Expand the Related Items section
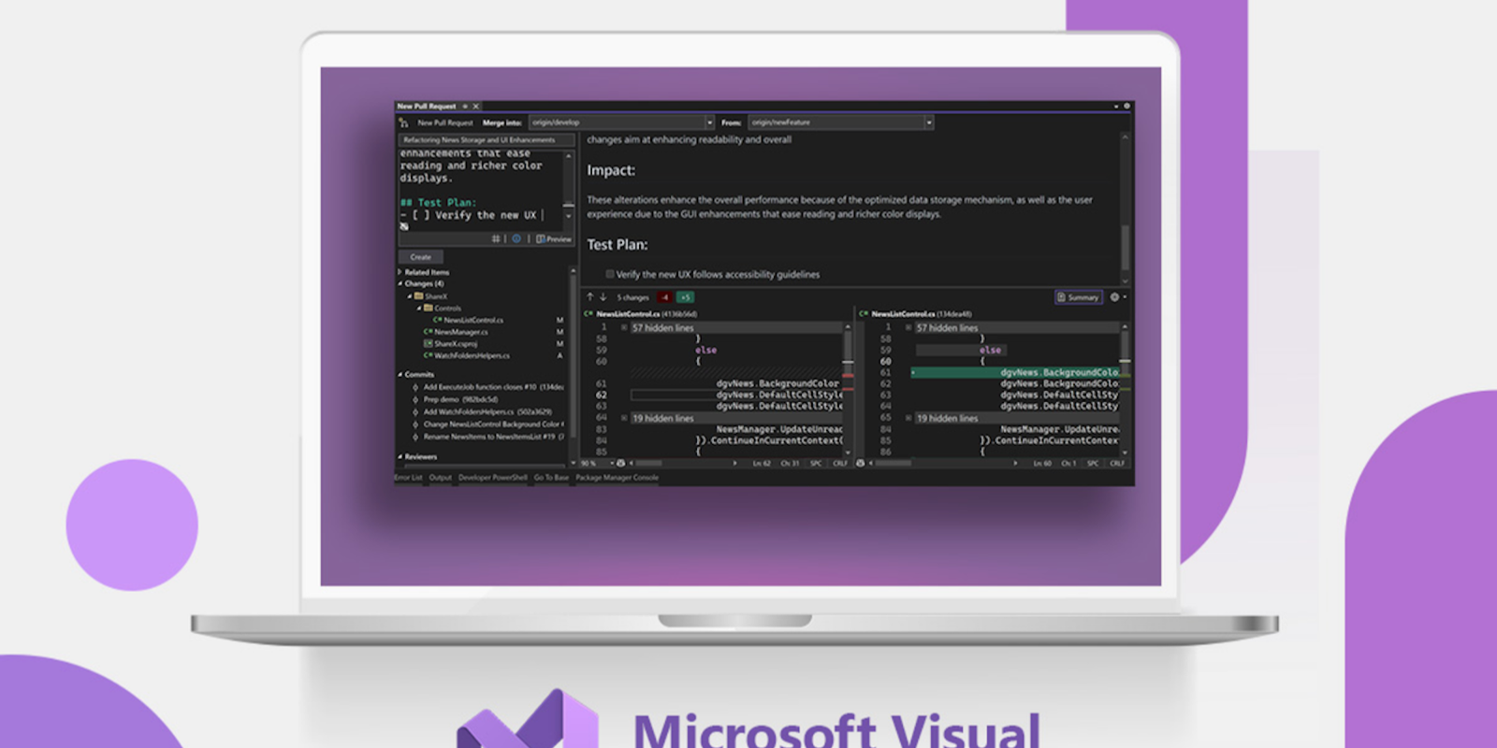Image resolution: width=1497 pixels, height=748 pixels. (x=400, y=272)
